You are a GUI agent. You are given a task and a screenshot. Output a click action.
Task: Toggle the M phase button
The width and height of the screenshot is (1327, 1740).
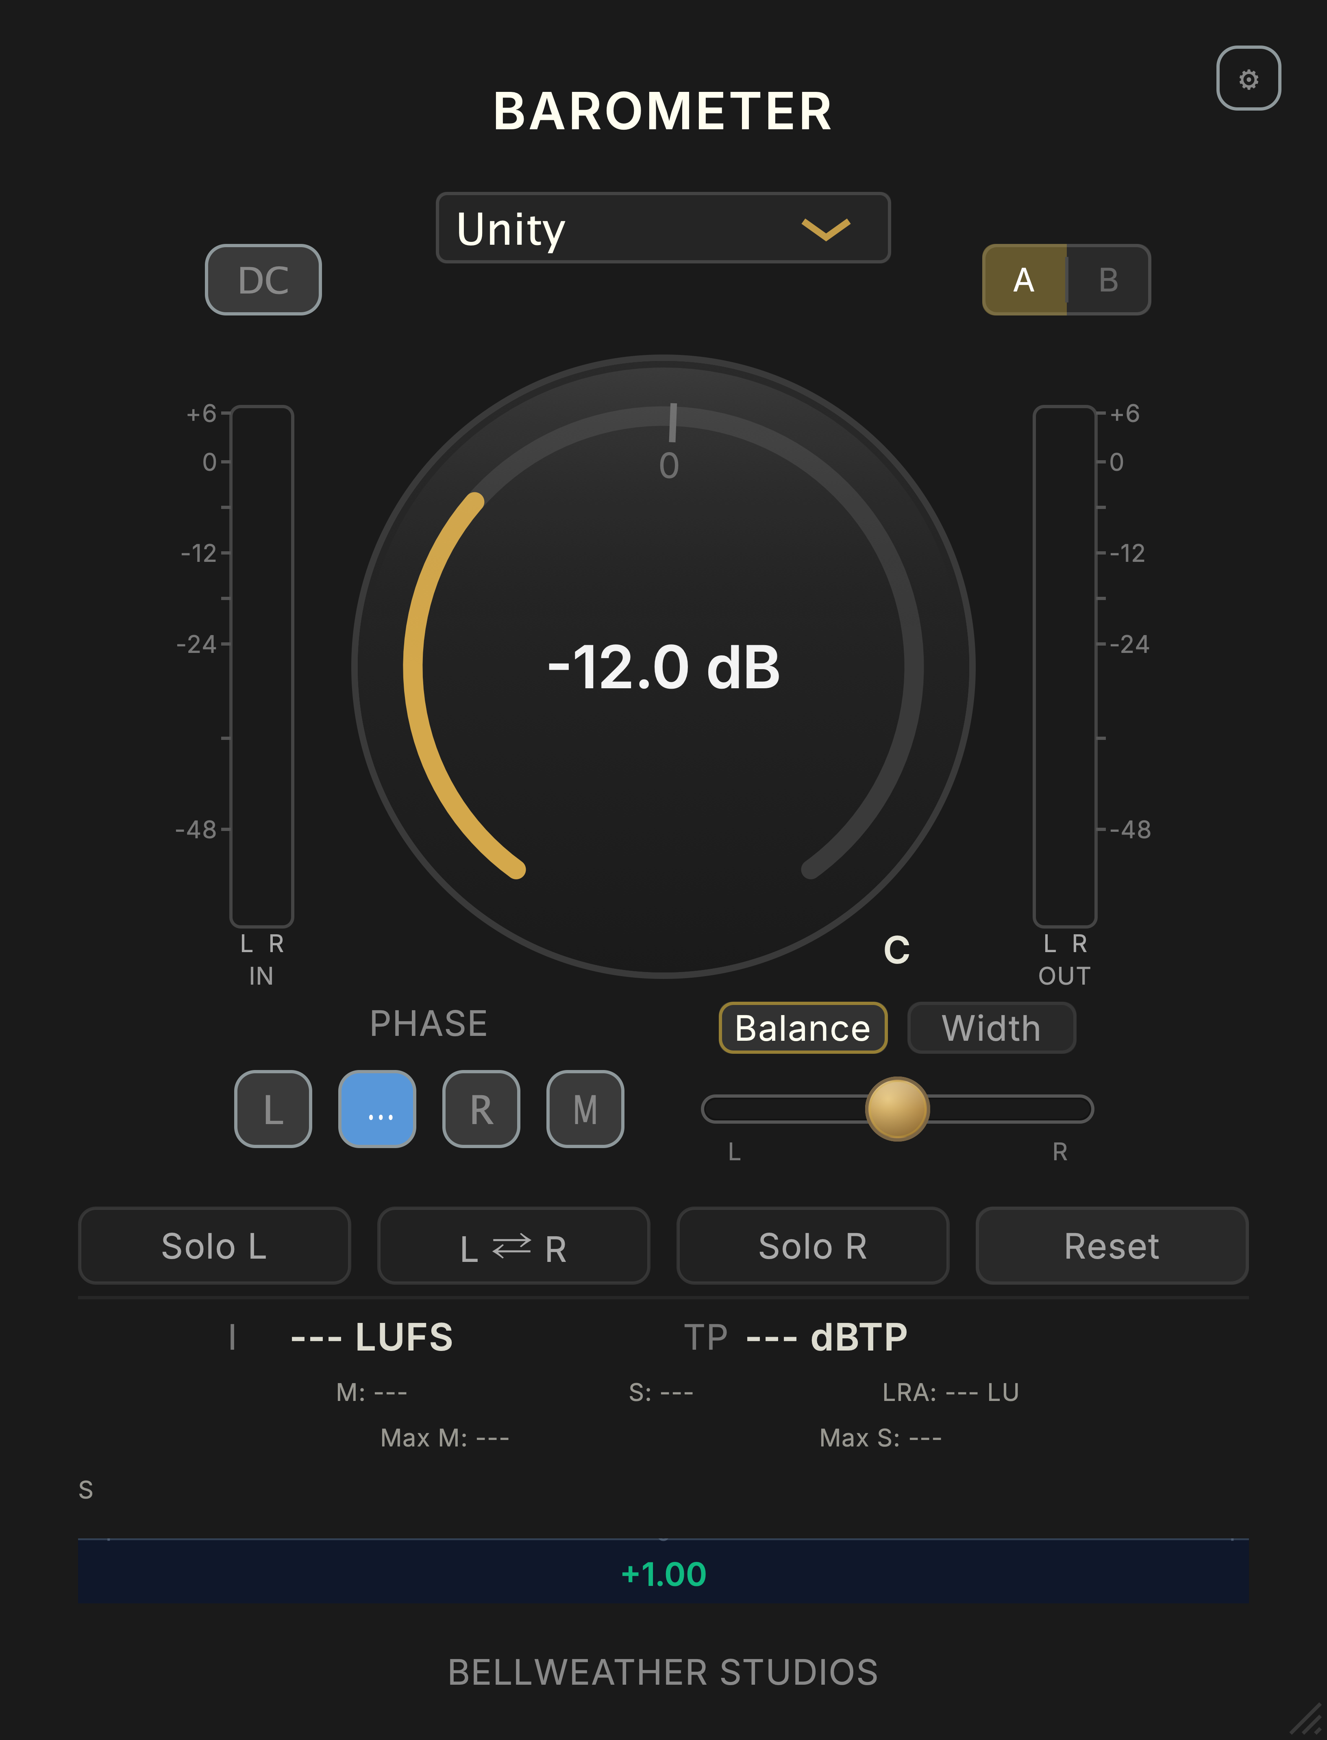click(585, 1109)
